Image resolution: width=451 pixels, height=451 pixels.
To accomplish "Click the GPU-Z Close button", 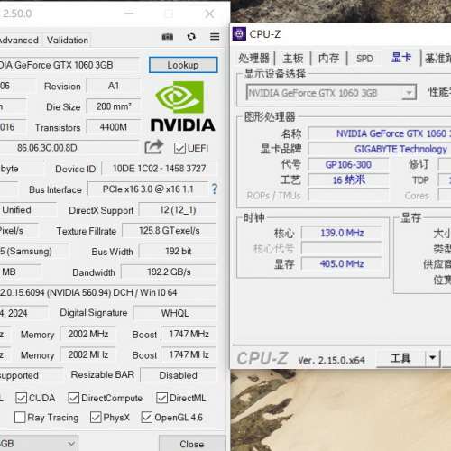I will click(x=192, y=444).
